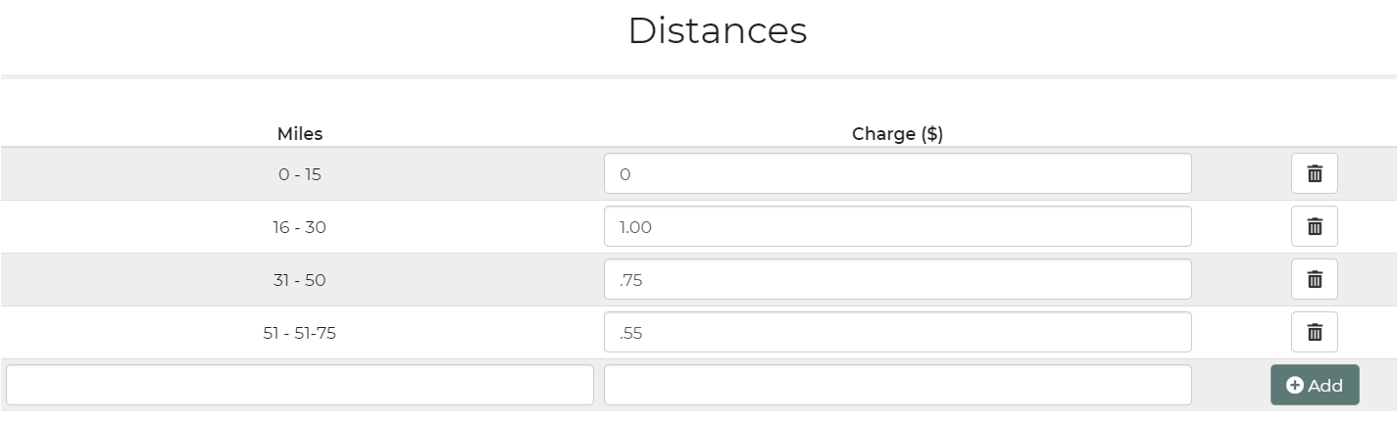Remove the 31 - 50 miles entry
Image resolution: width=1397 pixels, height=422 pixels.
(x=1314, y=280)
